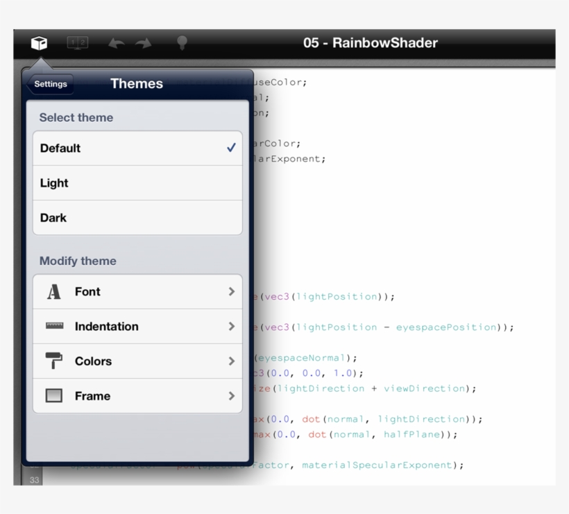Open the Indentation menu entry

107,327
